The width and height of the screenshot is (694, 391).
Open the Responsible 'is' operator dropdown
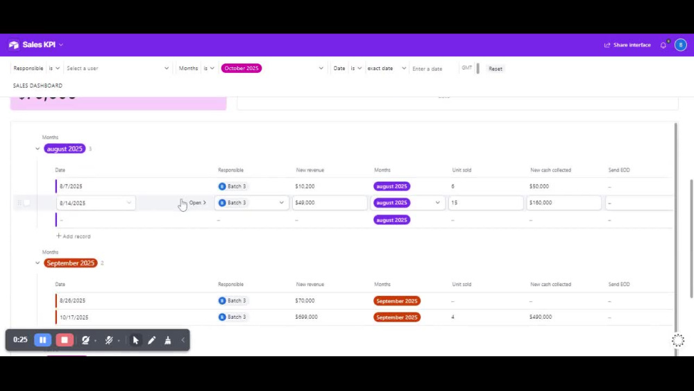(x=54, y=68)
